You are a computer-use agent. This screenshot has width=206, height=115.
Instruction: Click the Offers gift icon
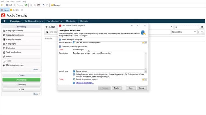click(4, 57)
